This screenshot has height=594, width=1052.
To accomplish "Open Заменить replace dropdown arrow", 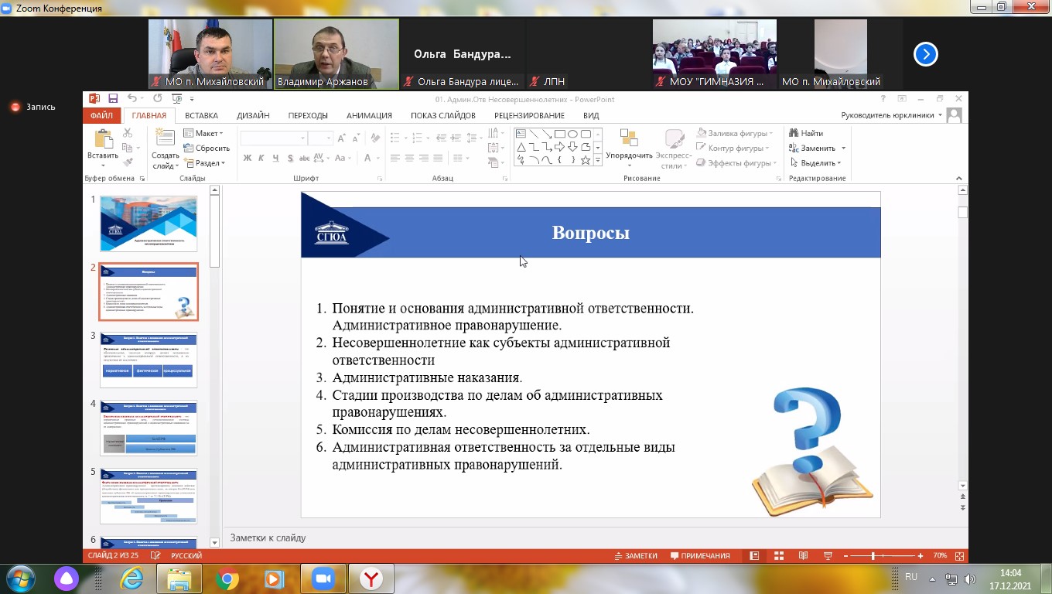I will pyautogui.click(x=843, y=148).
